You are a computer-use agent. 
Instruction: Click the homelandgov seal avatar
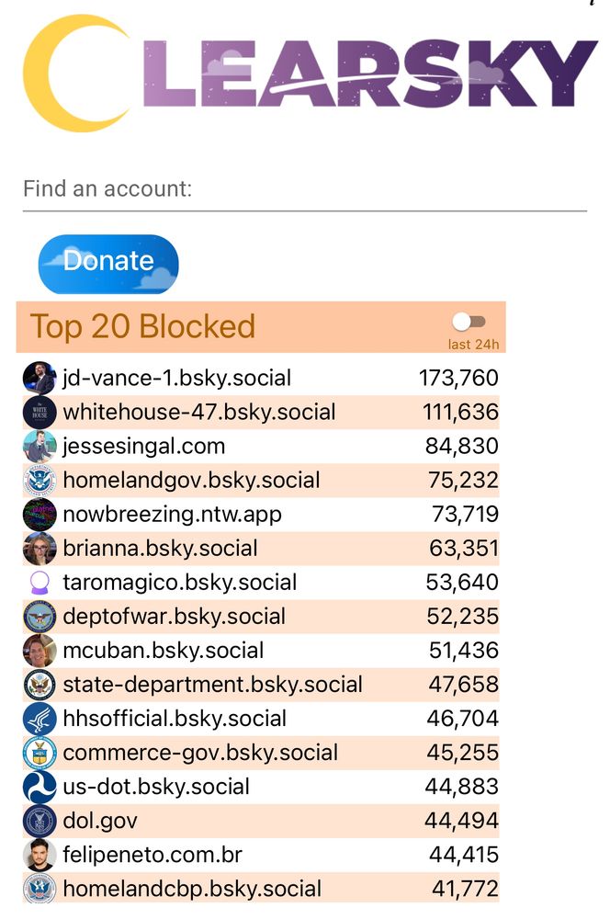(40, 480)
